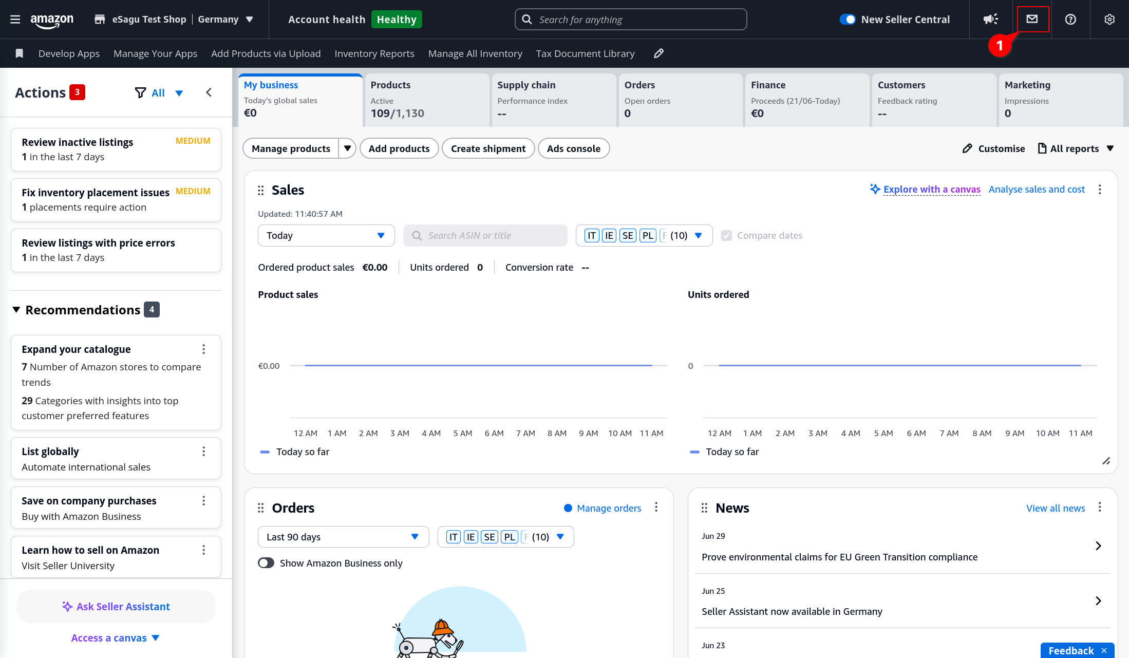This screenshot has height=658, width=1129.
Task: Click the Search ASIN or title field
Action: 485,236
